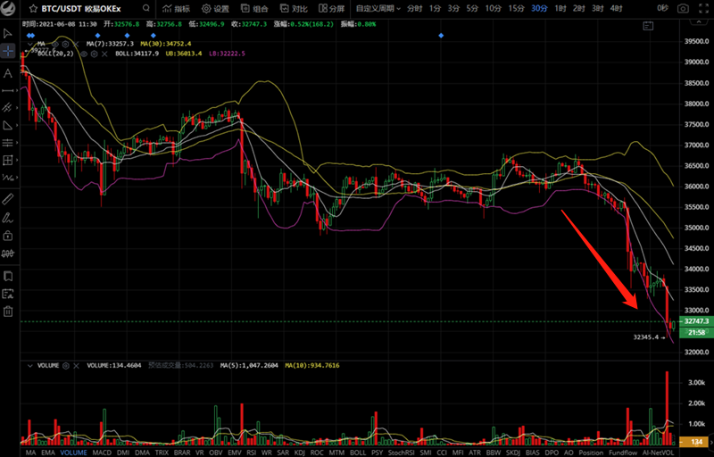Select the EMA indicator button

pos(48,453)
